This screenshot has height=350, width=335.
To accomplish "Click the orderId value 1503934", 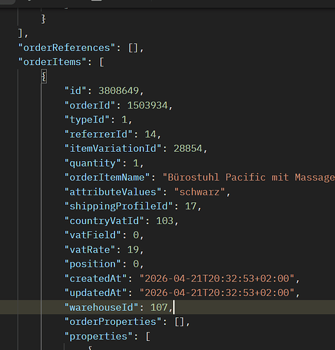I will (x=147, y=105).
